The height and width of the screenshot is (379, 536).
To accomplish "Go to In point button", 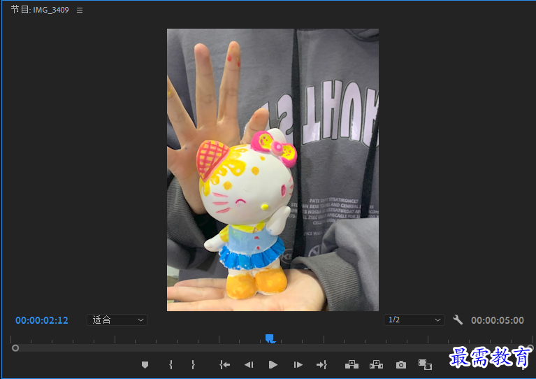I will (x=224, y=365).
